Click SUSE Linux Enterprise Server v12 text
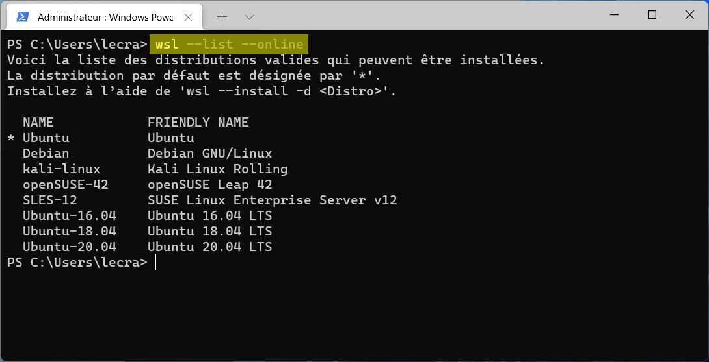 pyautogui.click(x=272, y=200)
